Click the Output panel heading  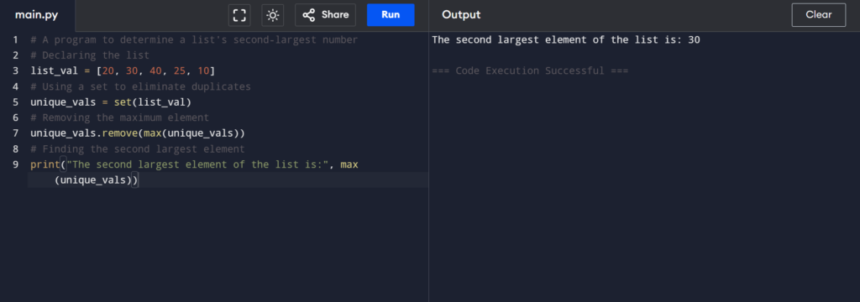(x=461, y=15)
